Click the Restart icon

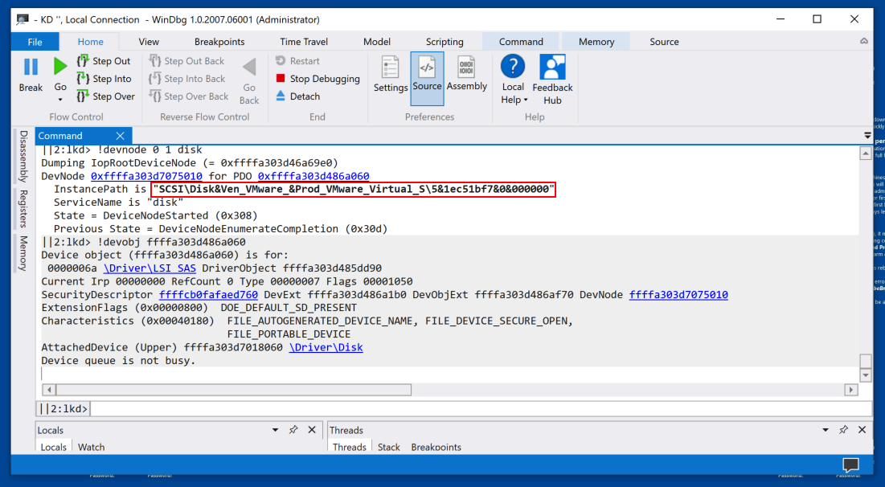[x=281, y=60]
